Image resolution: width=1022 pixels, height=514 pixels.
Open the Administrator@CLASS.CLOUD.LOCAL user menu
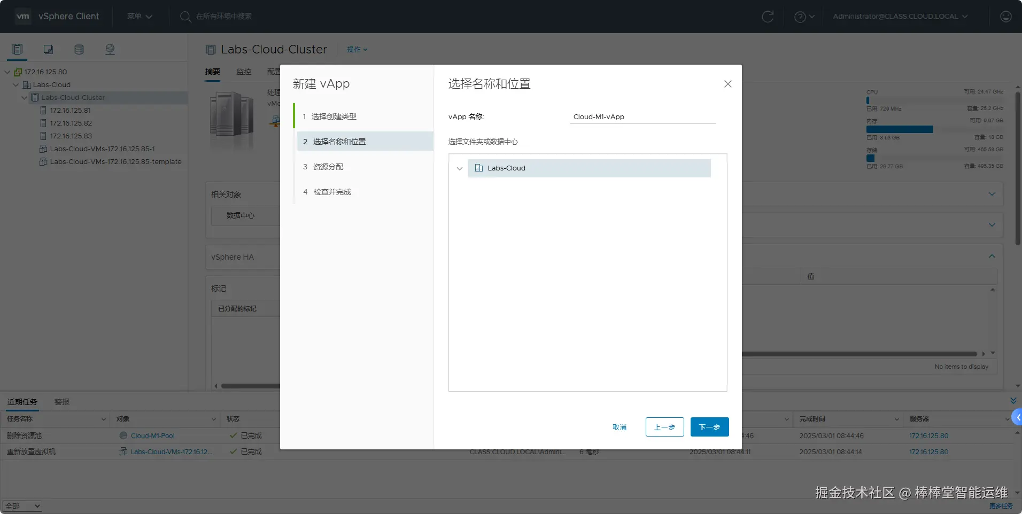[x=900, y=17]
